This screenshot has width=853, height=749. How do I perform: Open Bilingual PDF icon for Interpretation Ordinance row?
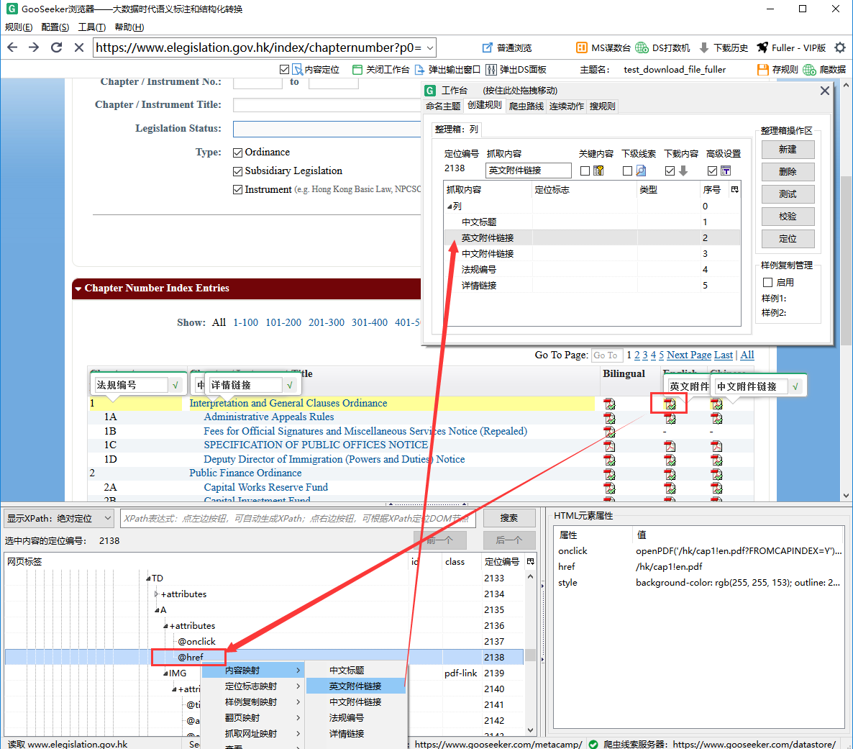(609, 404)
